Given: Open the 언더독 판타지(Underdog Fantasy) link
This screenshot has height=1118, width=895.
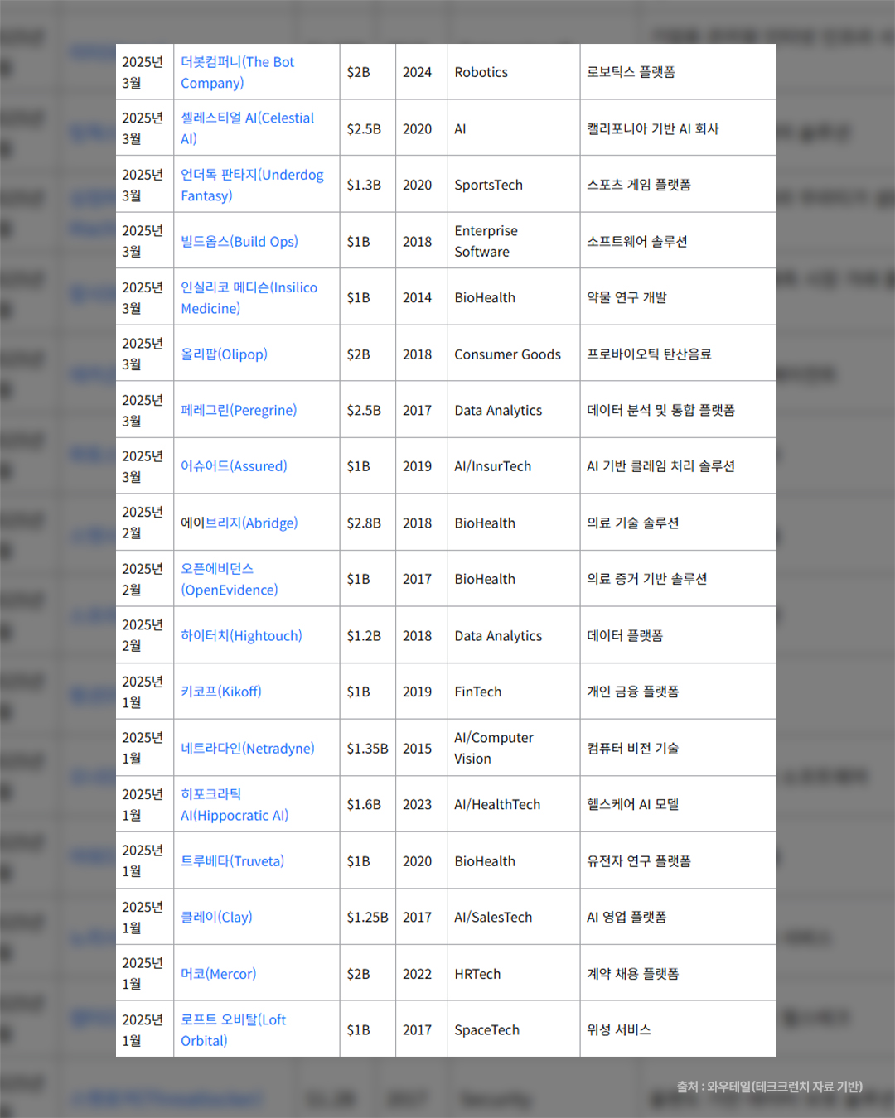Looking at the screenshot, I should tap(252, 186).
